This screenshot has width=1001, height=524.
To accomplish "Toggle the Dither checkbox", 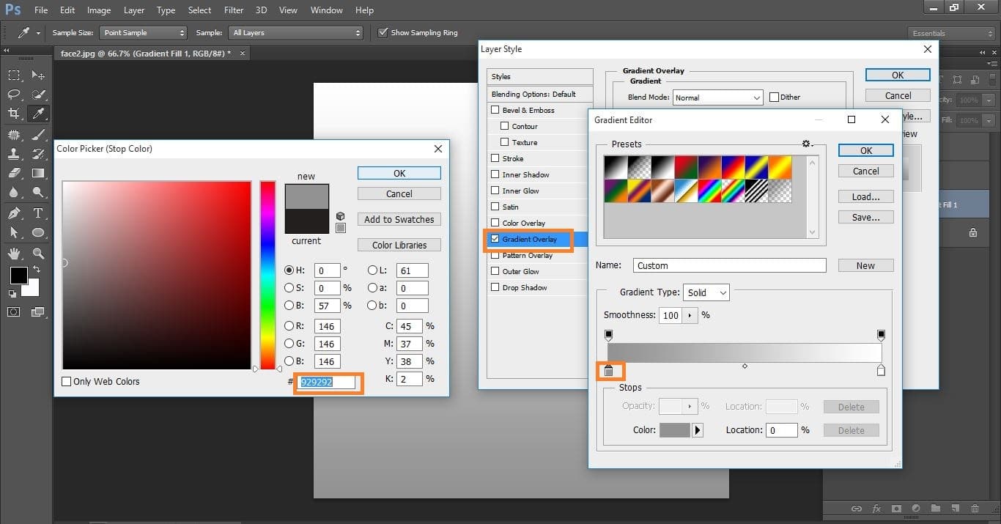I will 775,97.
